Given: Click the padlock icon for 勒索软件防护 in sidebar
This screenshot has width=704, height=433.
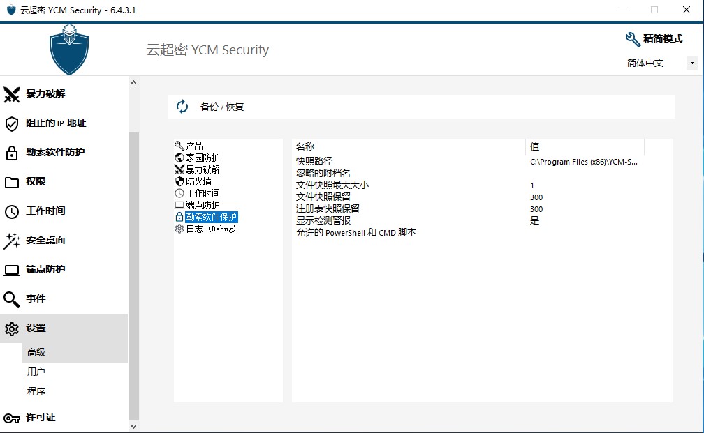Looking at the screenshot, I should click(12, 153).
